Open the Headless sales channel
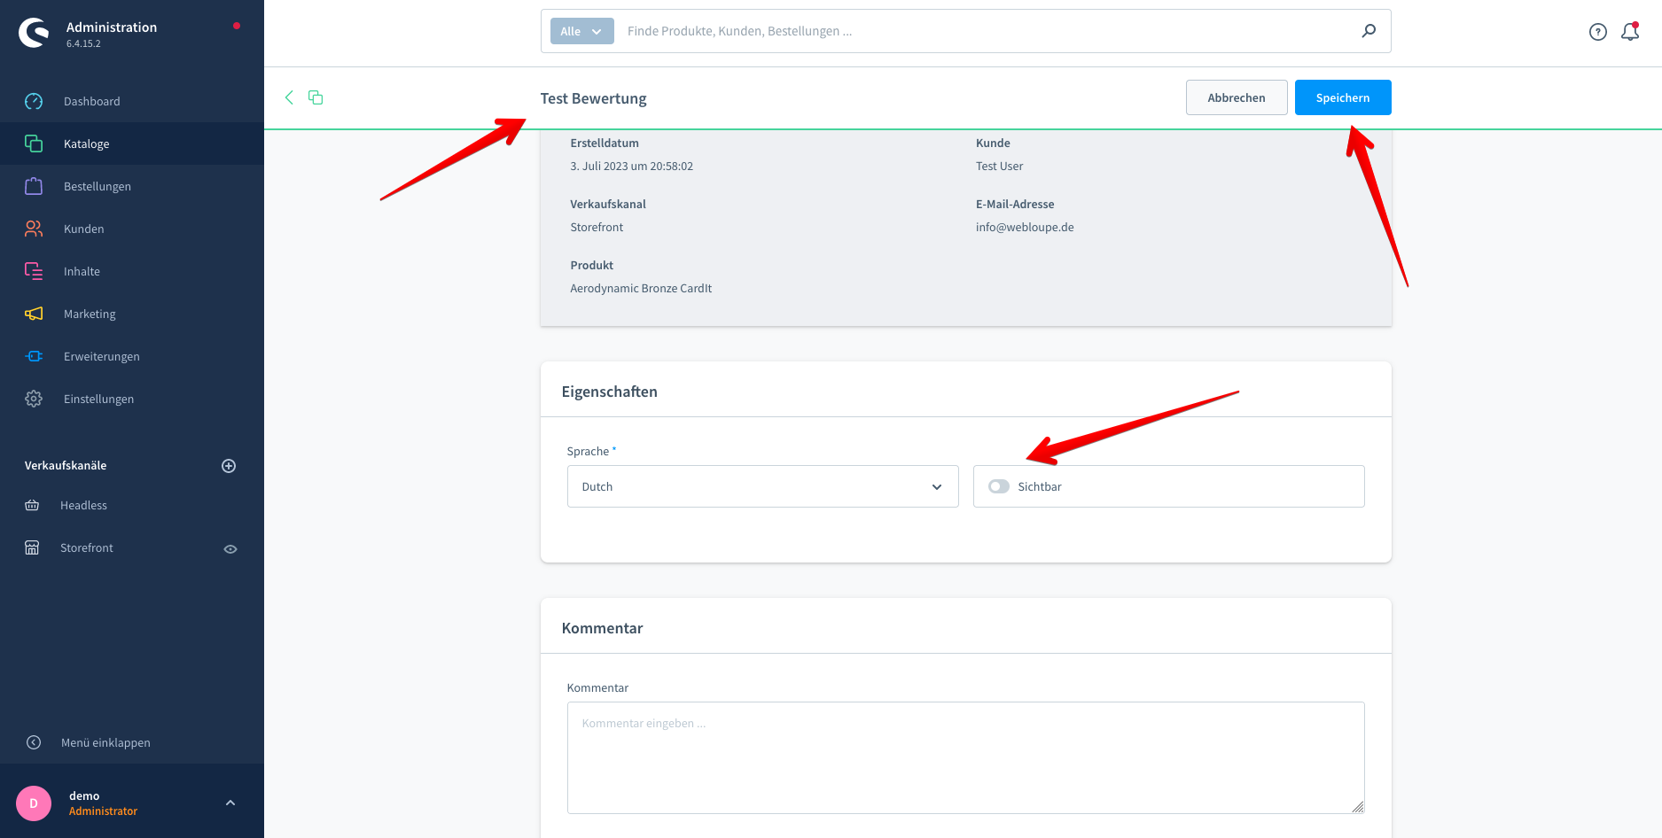 pos(83,505)
